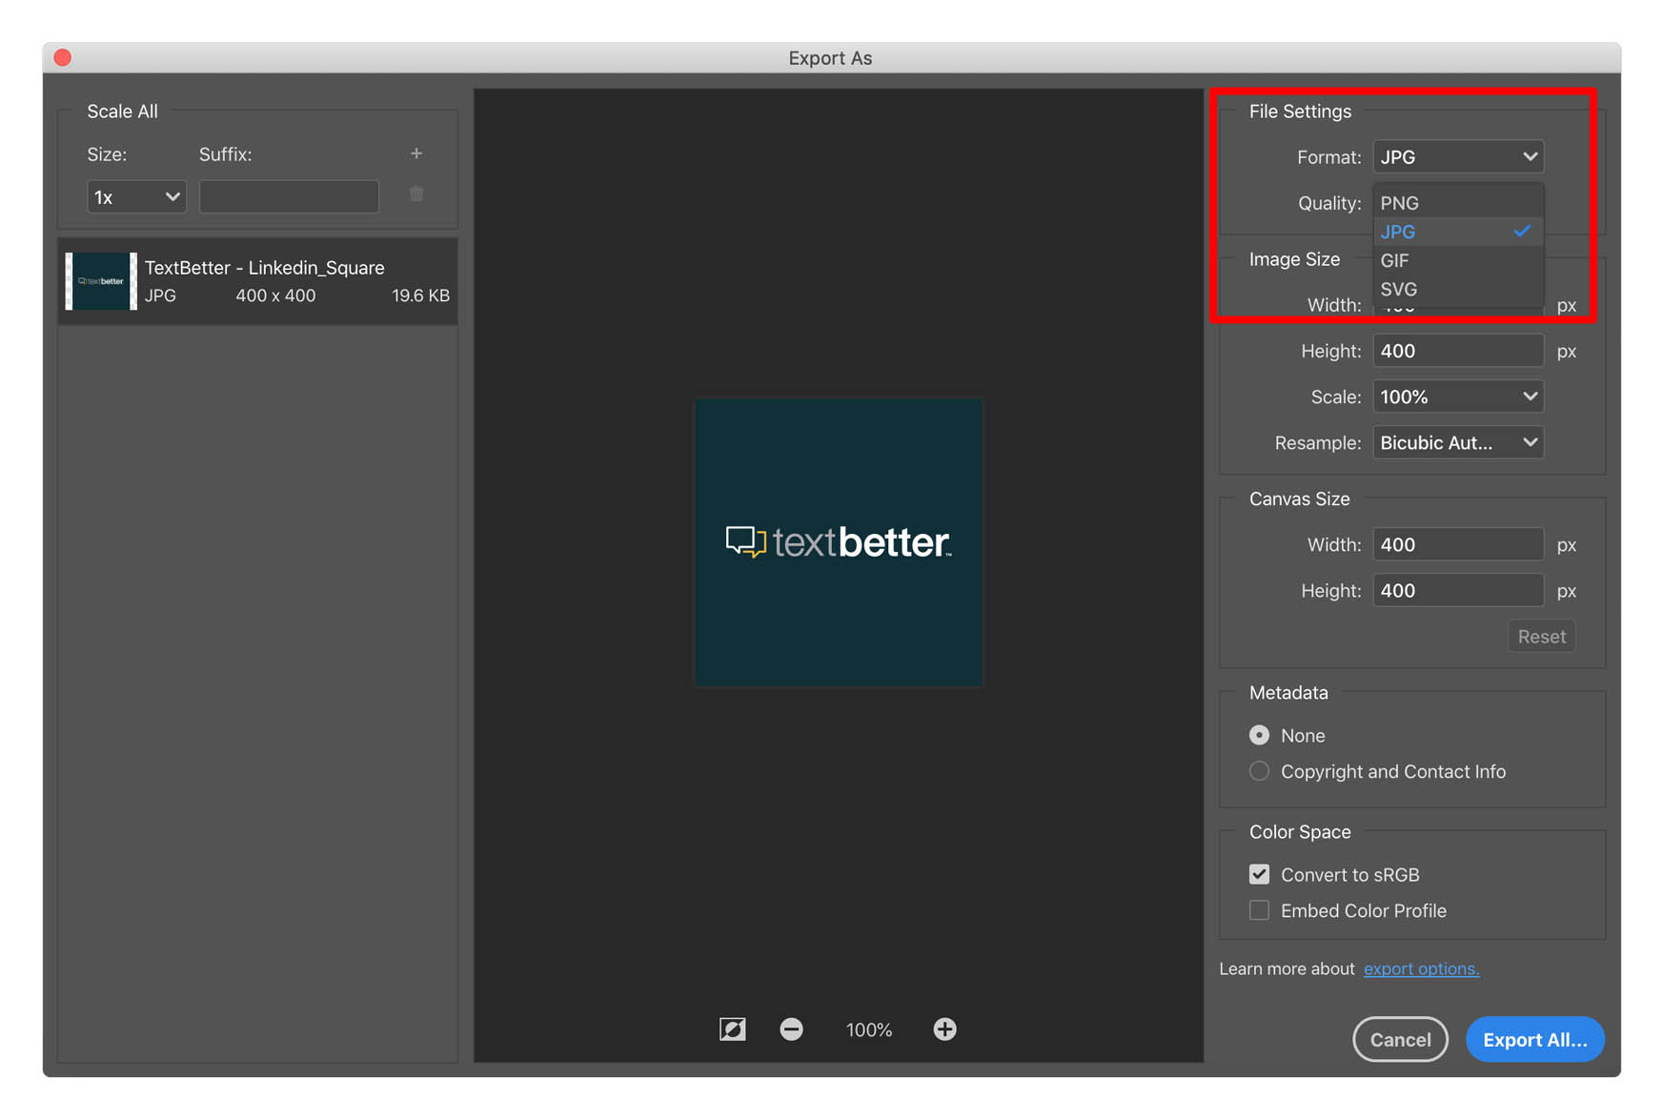The width and height of the screenshot is (1663, 1120).
Task: Select the None metadata option
Action: [x=1260, y=735]
